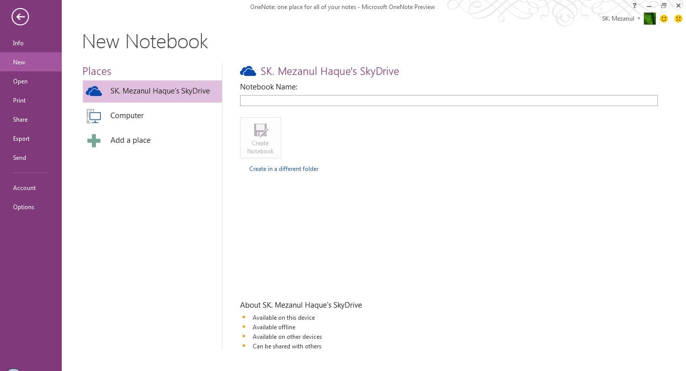Open the Send menu item
The height and width of the screenshot is (371, 686).
(31, 158)
